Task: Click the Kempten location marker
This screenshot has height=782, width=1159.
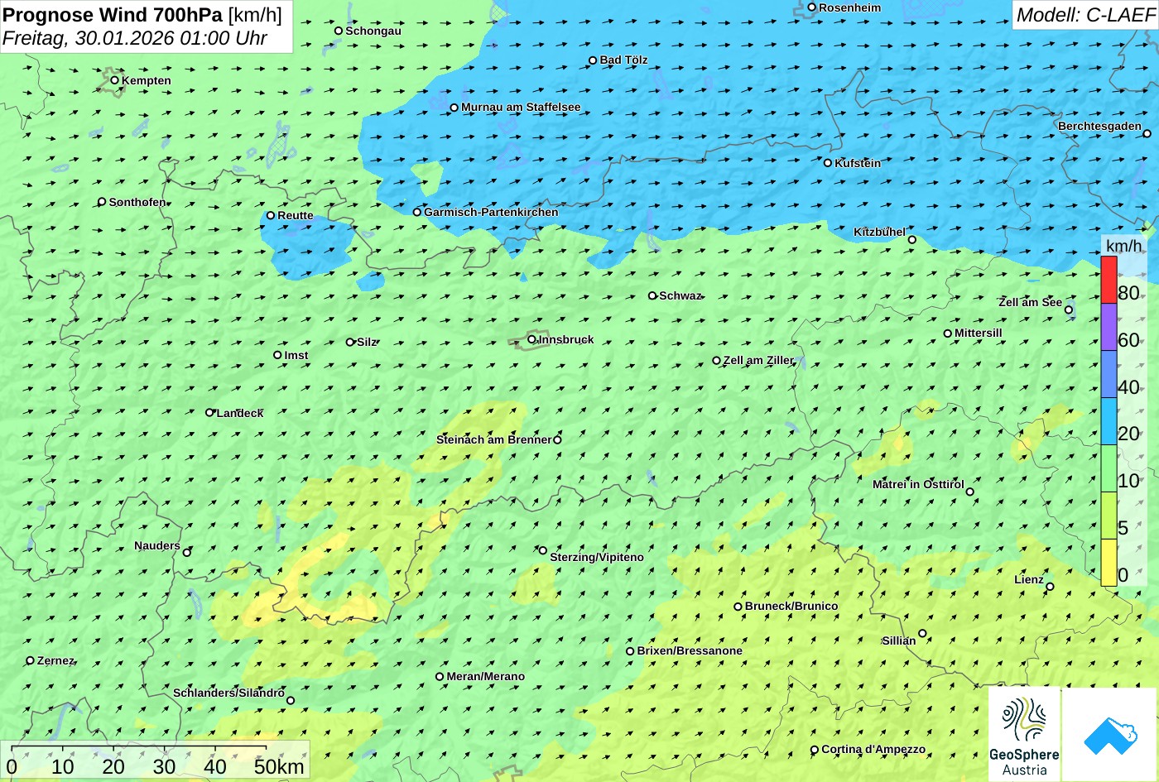Action: (115, 80)
